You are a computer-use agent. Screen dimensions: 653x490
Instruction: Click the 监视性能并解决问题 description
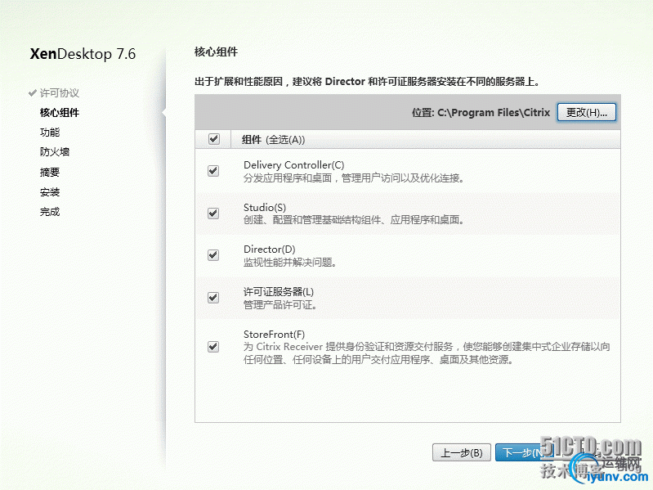(x=290, y=263)
